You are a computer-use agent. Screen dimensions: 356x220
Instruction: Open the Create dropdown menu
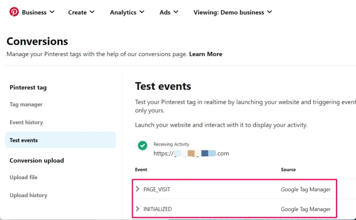[81, 12]
